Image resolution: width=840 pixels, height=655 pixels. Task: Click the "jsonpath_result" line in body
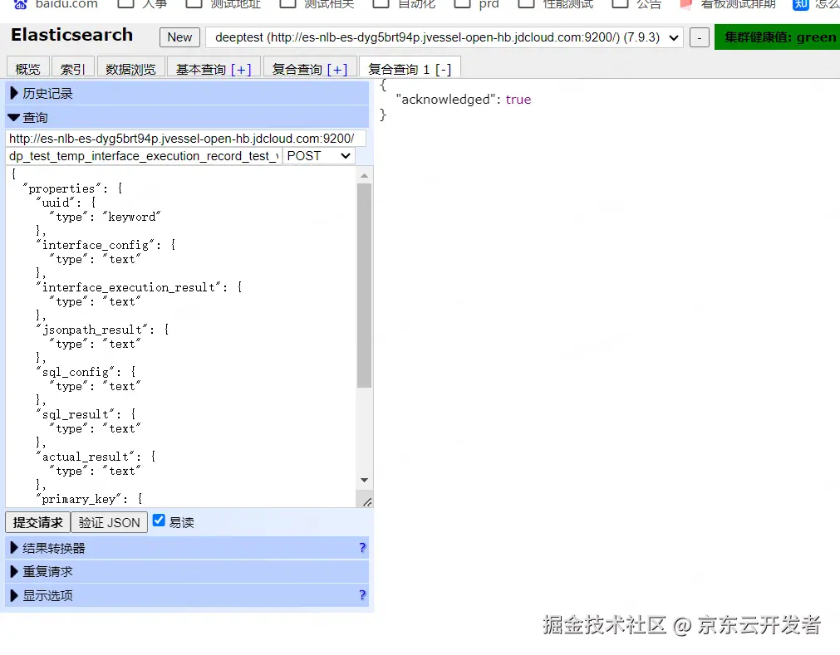[x=103, y=330]
